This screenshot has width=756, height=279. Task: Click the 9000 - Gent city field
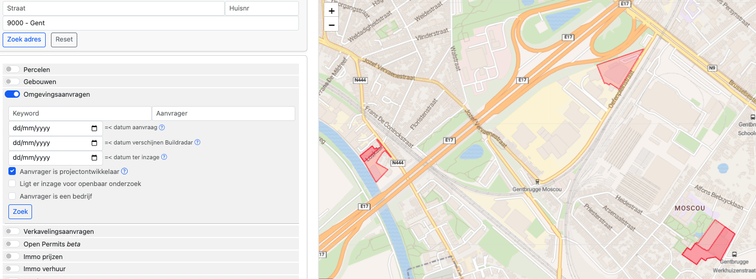[151, 23]
